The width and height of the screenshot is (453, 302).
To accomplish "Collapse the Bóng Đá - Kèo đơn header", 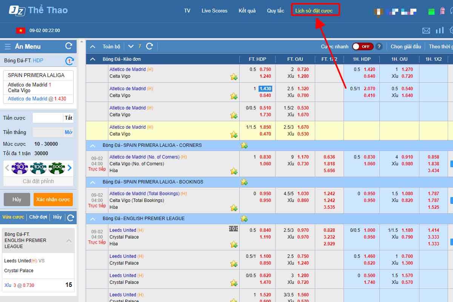I will point(92,59).
